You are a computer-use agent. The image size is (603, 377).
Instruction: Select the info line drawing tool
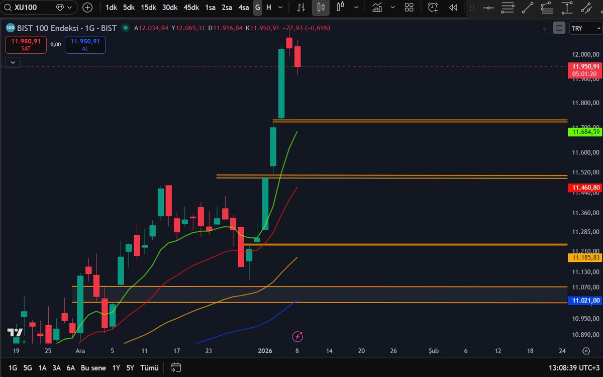tap(586, 8)
